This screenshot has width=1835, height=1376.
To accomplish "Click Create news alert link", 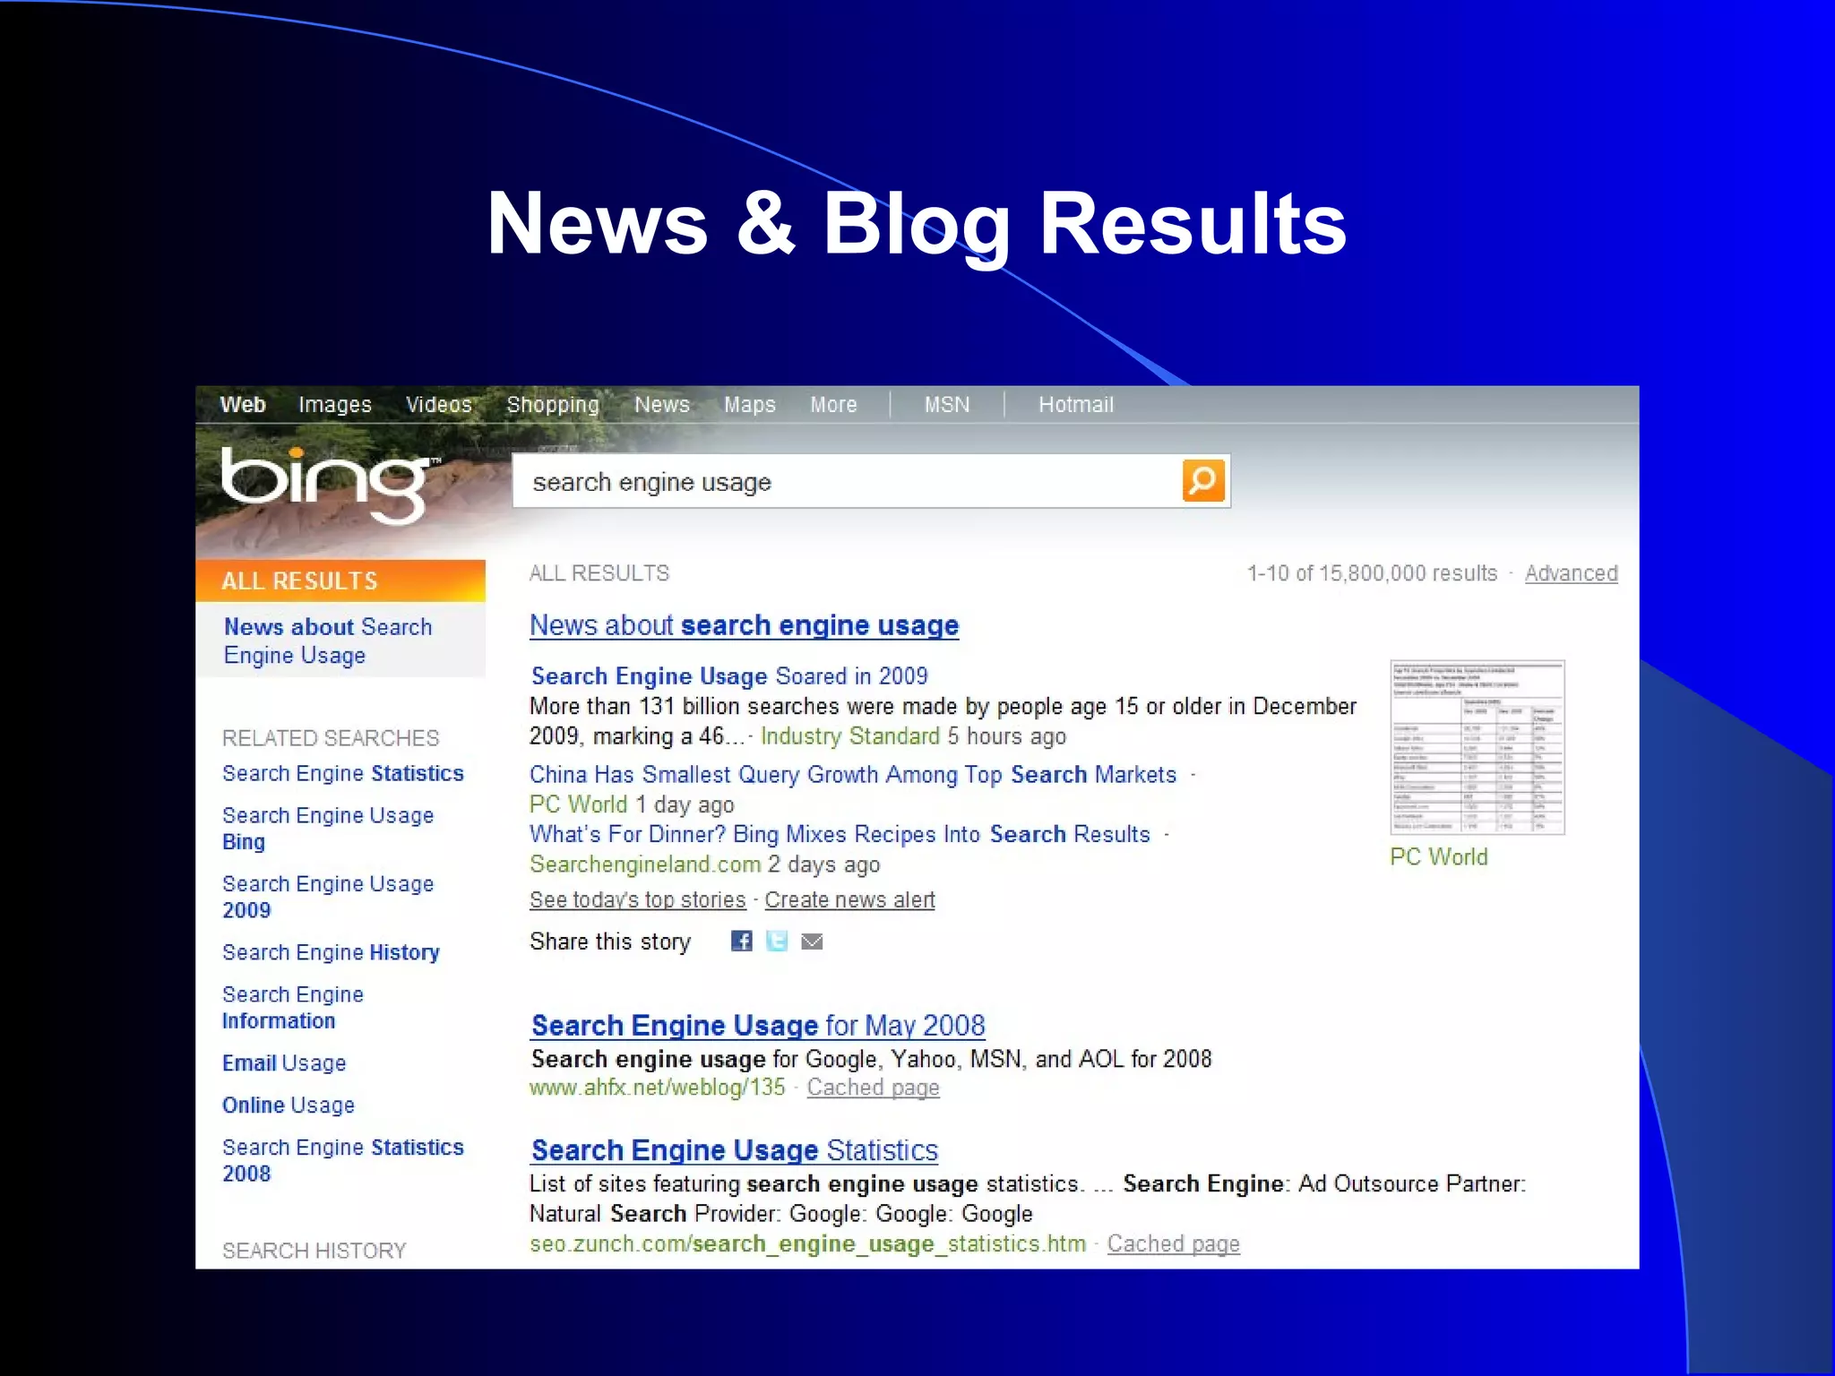I will click(849, 899).
